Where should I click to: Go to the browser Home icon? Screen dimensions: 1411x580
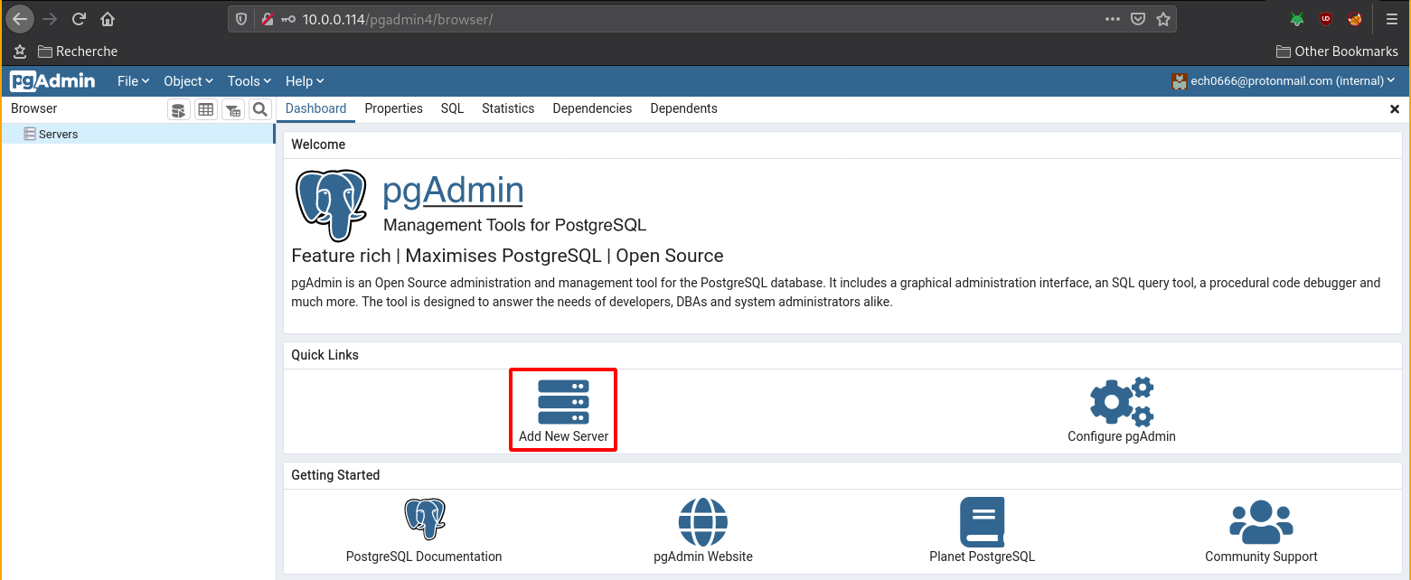(108, 19)
